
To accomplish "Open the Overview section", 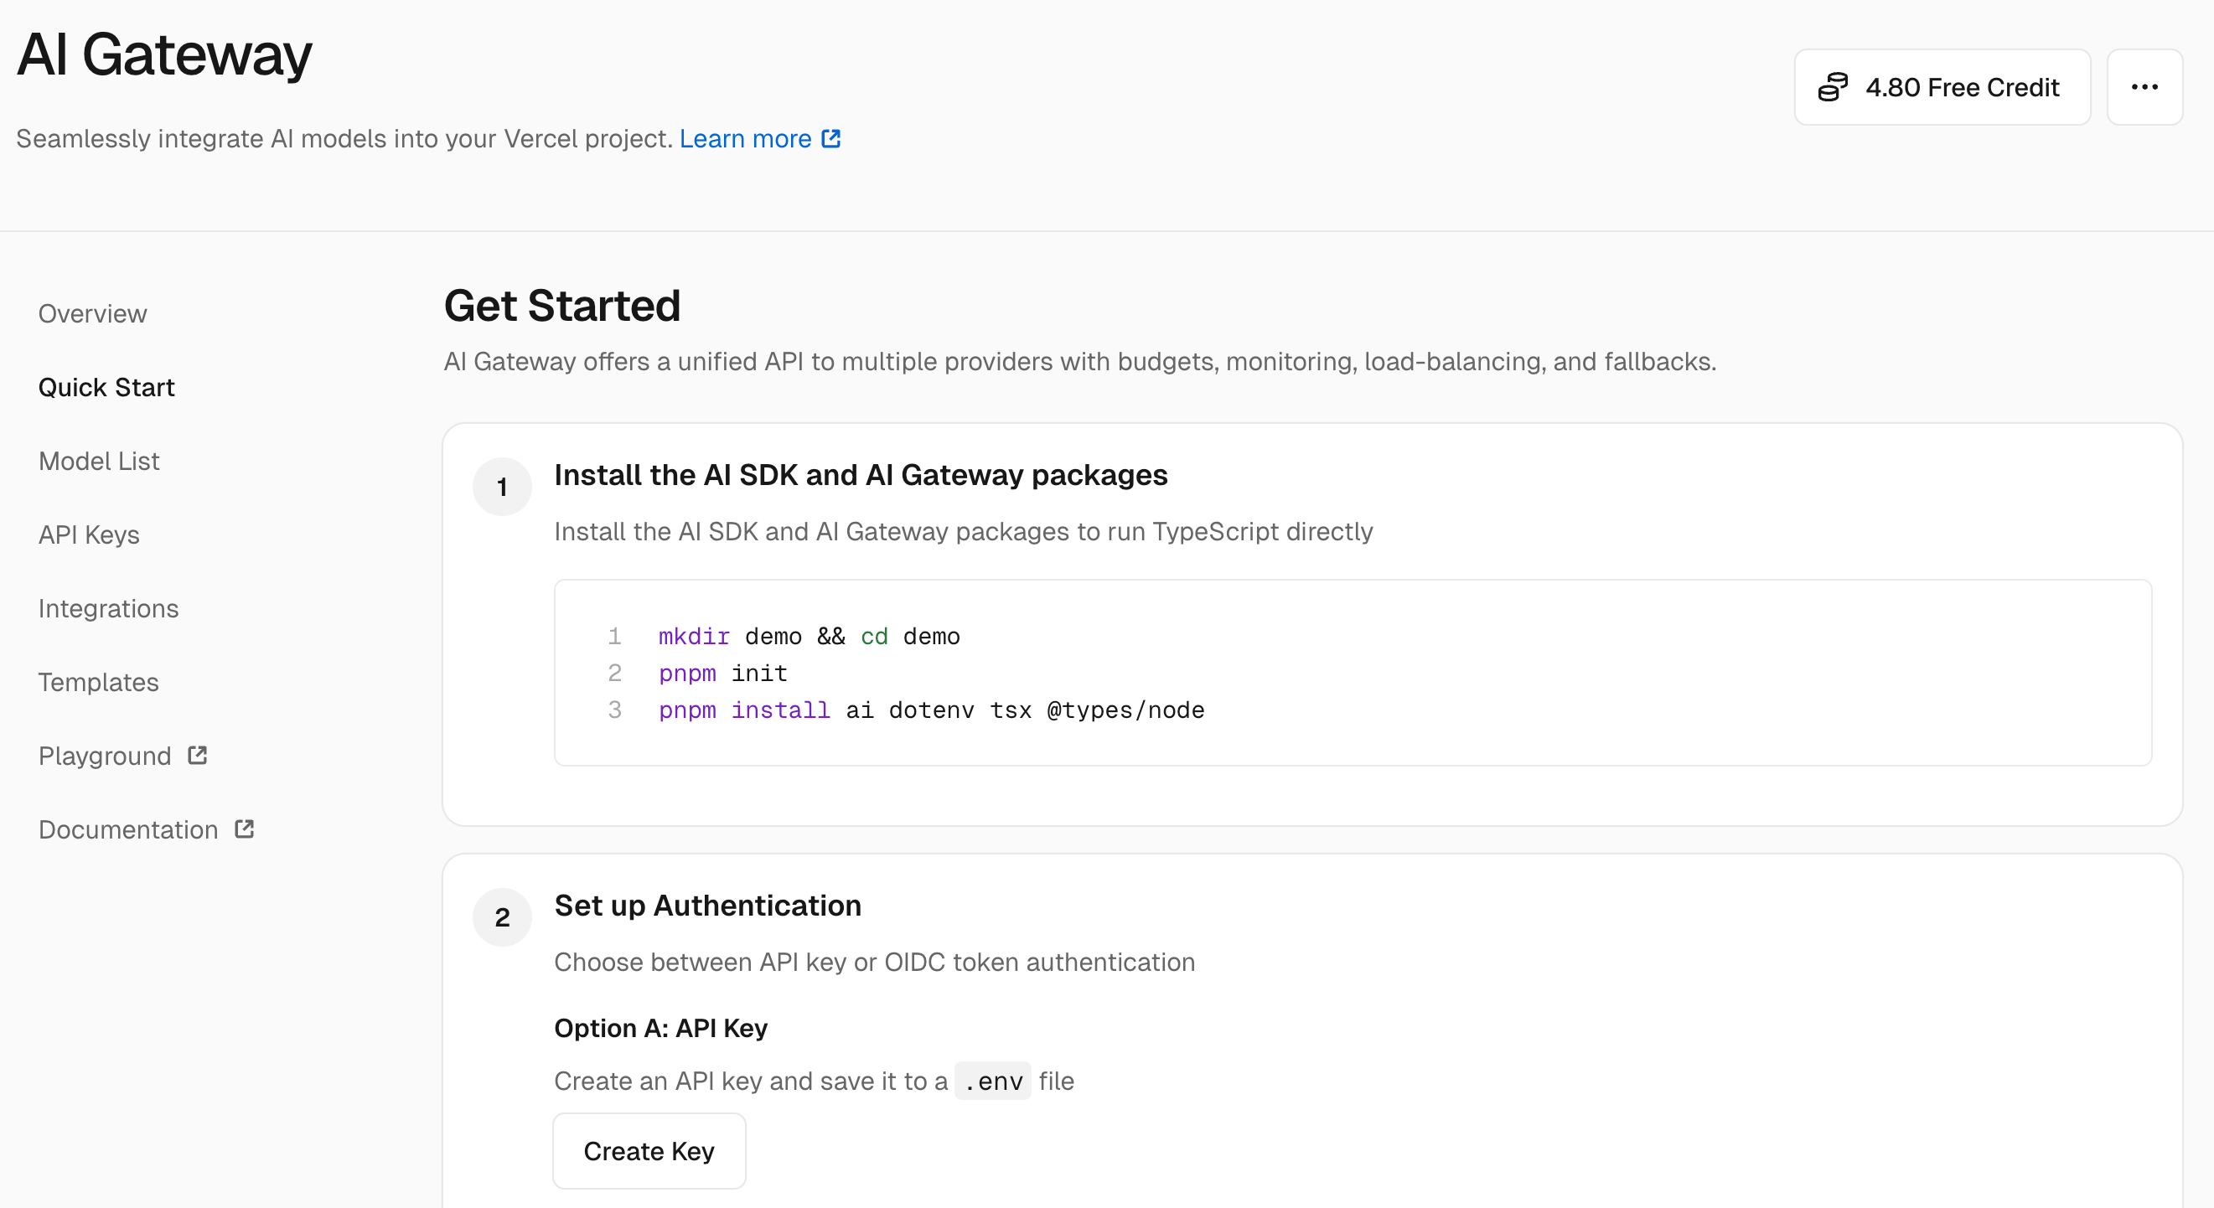I will [x=93, y=313].
